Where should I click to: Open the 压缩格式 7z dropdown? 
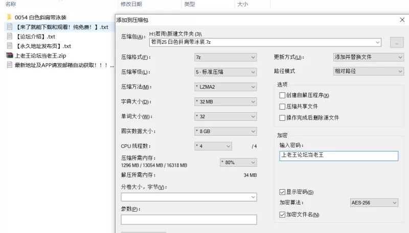point(225,57)
